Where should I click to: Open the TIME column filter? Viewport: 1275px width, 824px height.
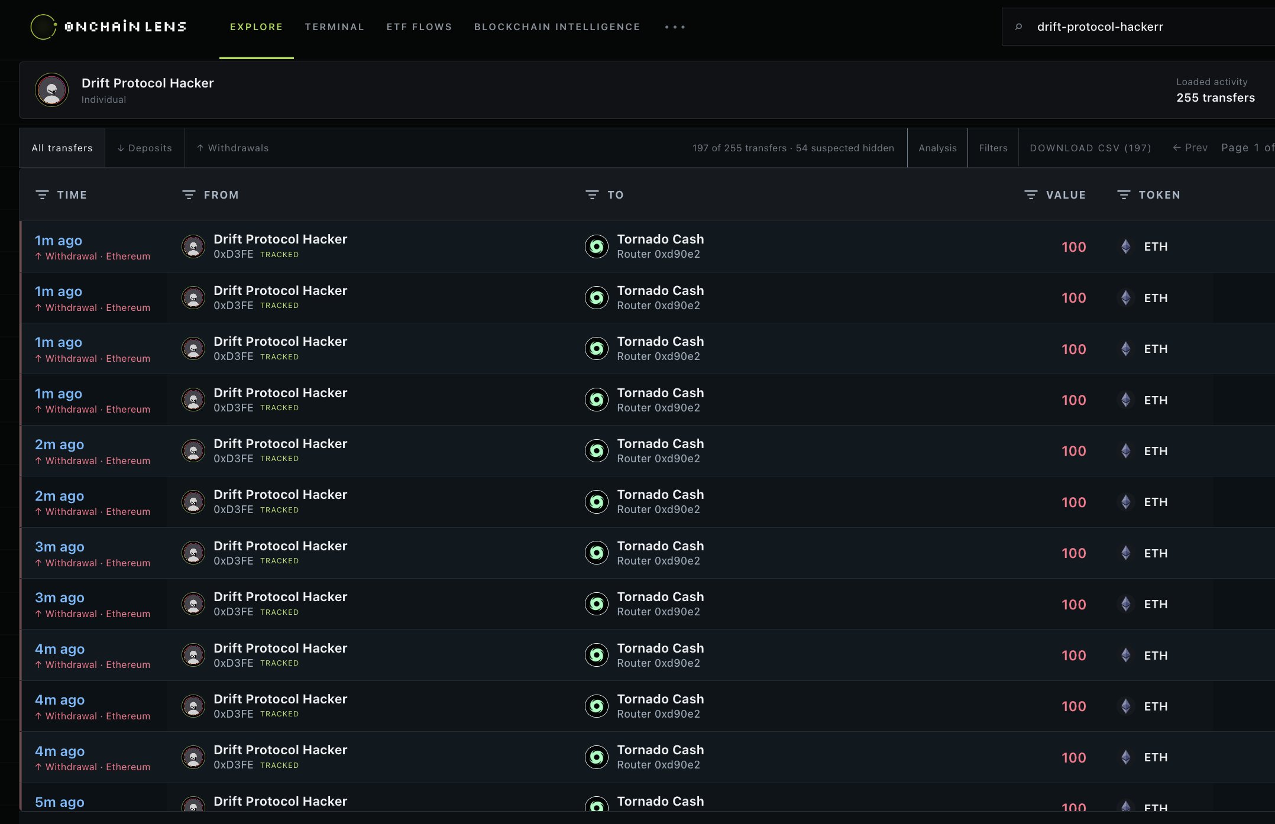pos(42,194)
